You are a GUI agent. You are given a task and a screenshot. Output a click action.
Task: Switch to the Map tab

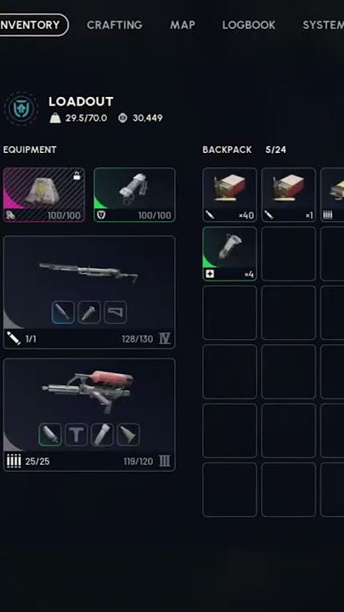(x=183, y=25)
